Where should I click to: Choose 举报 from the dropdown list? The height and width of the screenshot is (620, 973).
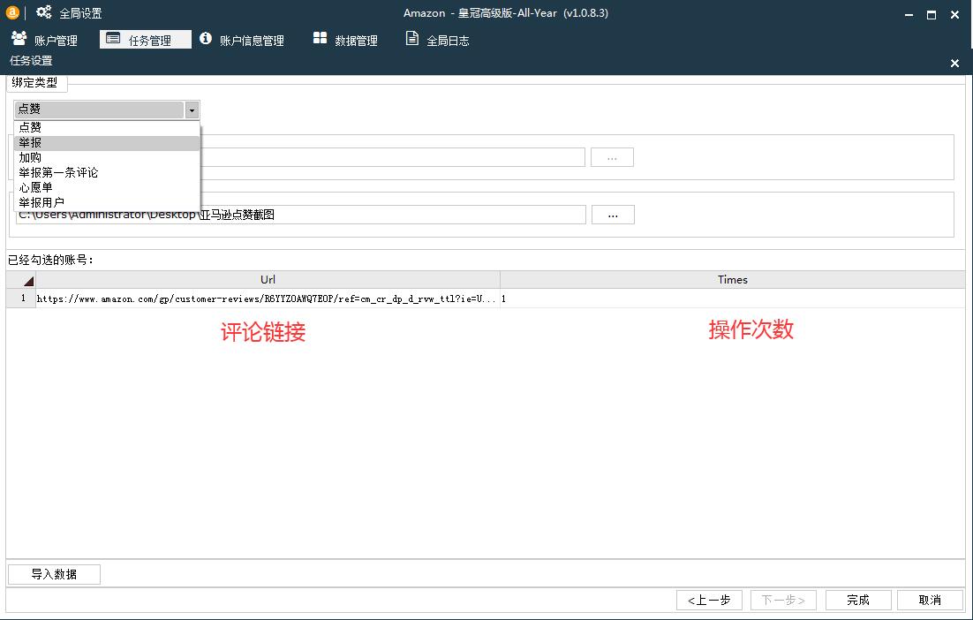107,143
